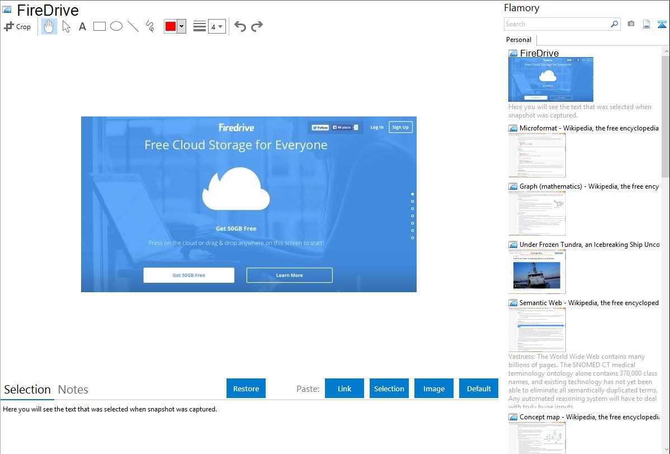Viewport: 670px width, 454px height.
Task: Select the Ellipse shape tool
Action: tap(116, 26)
